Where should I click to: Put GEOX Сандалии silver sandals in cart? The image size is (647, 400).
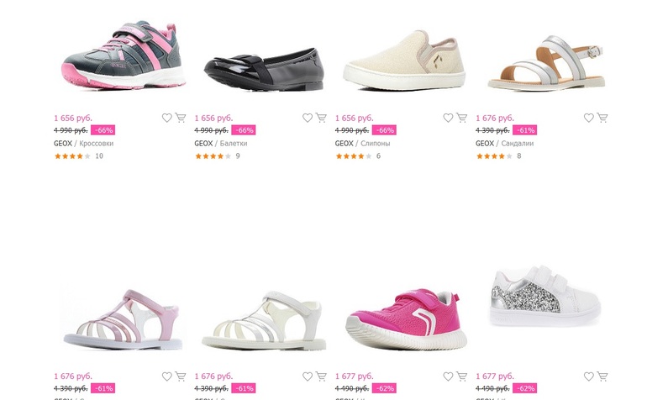pyautogui.click(x=602, y=118)
